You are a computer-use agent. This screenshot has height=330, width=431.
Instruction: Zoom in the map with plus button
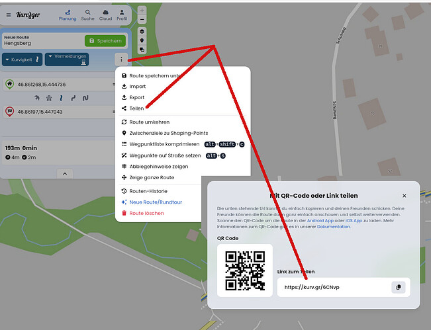[142, 11]
